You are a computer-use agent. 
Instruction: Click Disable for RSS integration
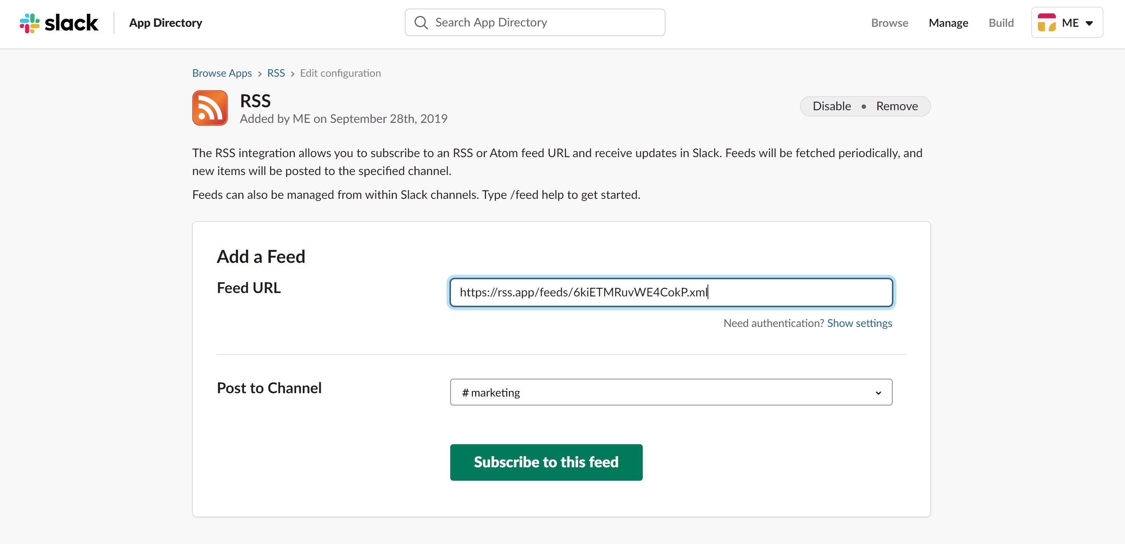click(x=832, y=106)
